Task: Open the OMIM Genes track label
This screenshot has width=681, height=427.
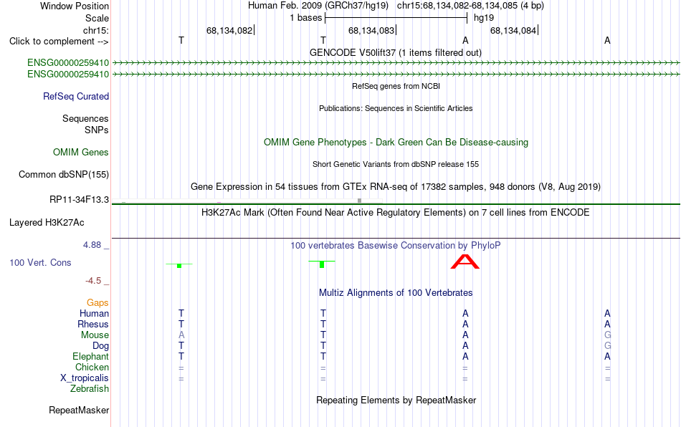Action: pyautogui.click(x=81, y=153)
